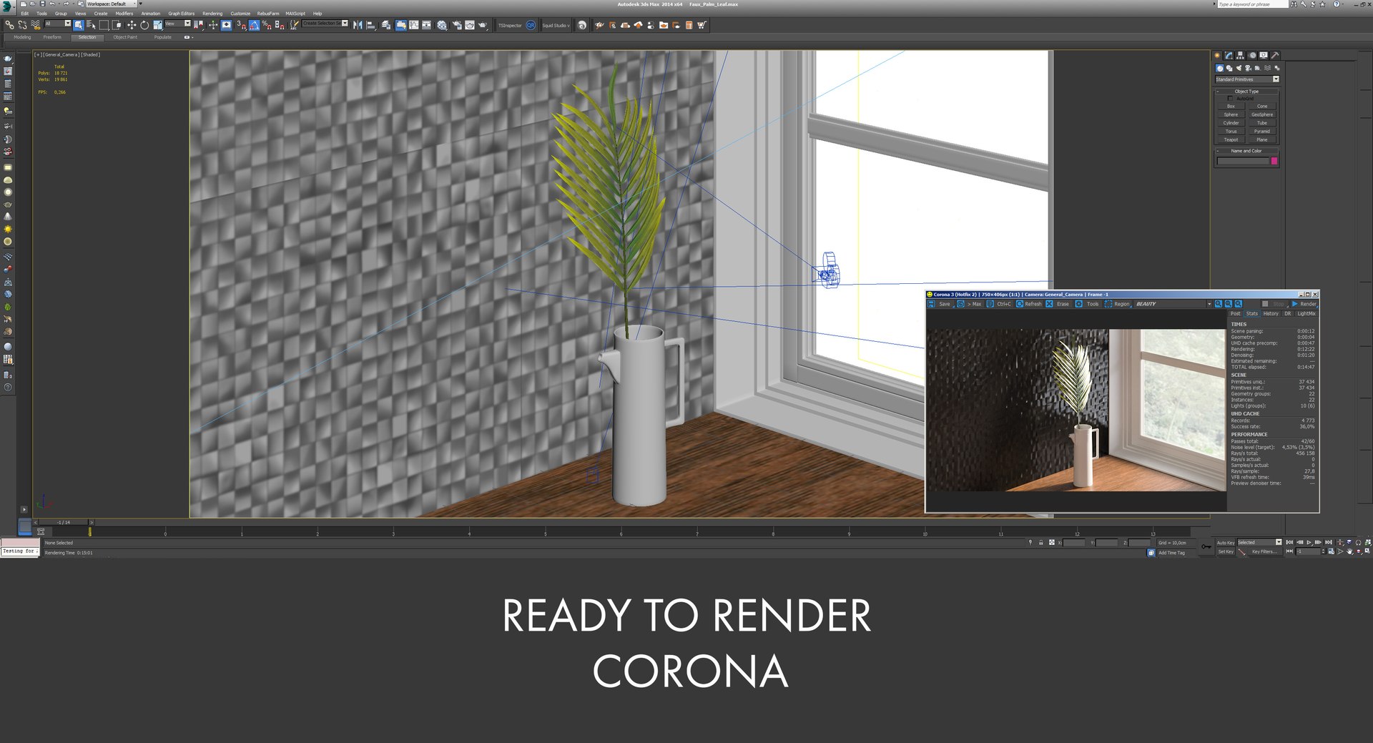Click the pink object color swatch
This screenshot has height=743, width=1373.
coord(1274,161)
